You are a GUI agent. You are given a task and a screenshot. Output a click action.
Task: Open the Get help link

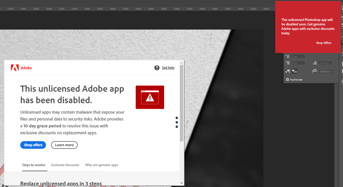(x=168, y=68)
